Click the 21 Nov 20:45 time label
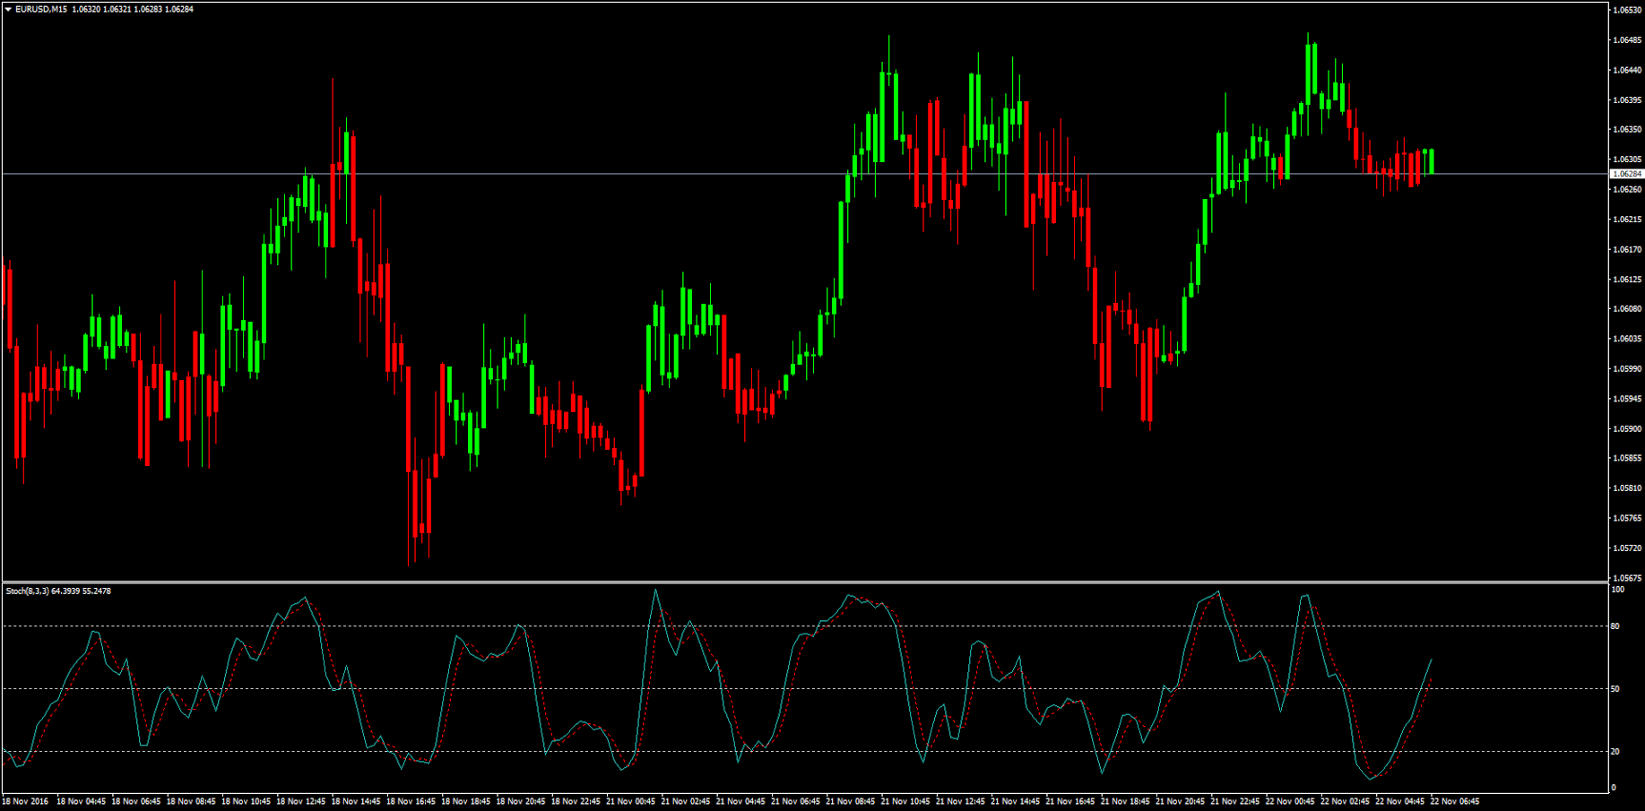The width and height of the screenshot is (1645, 811). pyautogui.click(x=1181, y=801)
